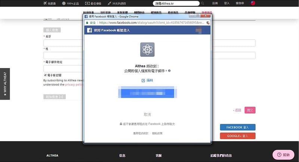Open the 購物車 shopping cart link

coord(240,3)
